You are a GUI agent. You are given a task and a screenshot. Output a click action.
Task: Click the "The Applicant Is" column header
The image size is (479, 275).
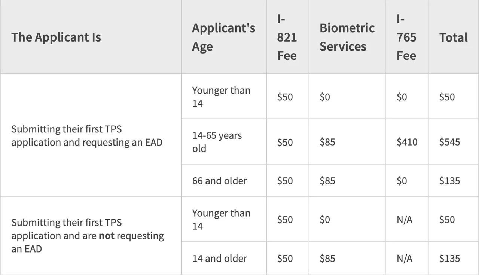[56, 37]
